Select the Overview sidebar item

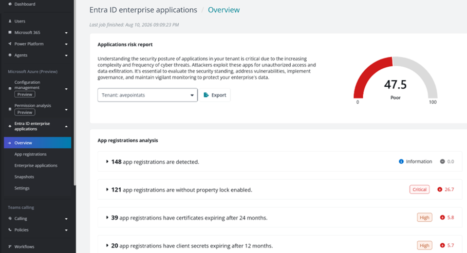[38, 143]
